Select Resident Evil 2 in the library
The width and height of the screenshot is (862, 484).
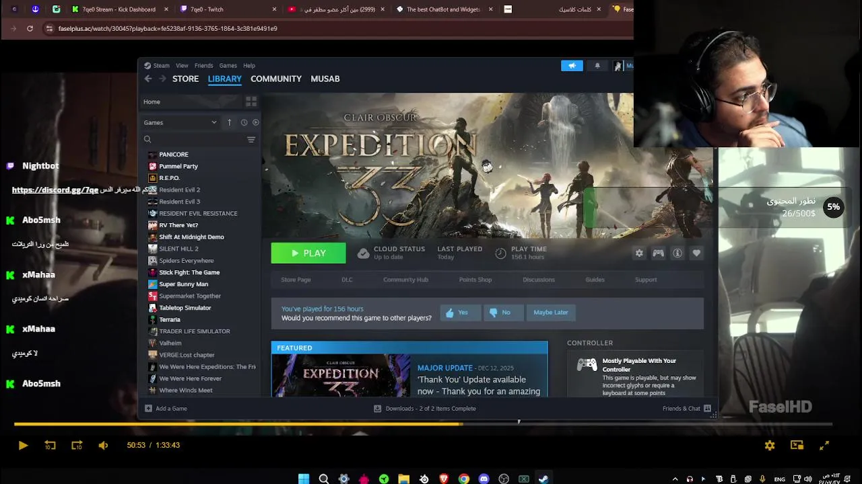179,190
